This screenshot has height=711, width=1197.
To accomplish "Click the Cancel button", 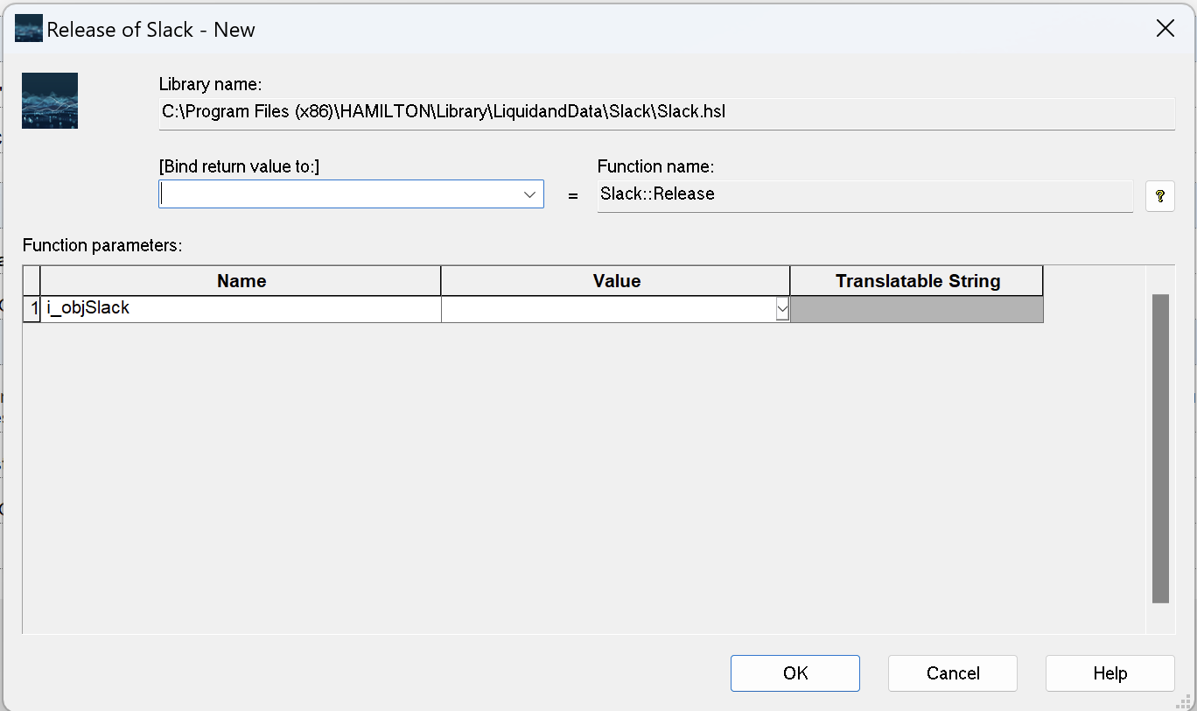I will point(953,673).
